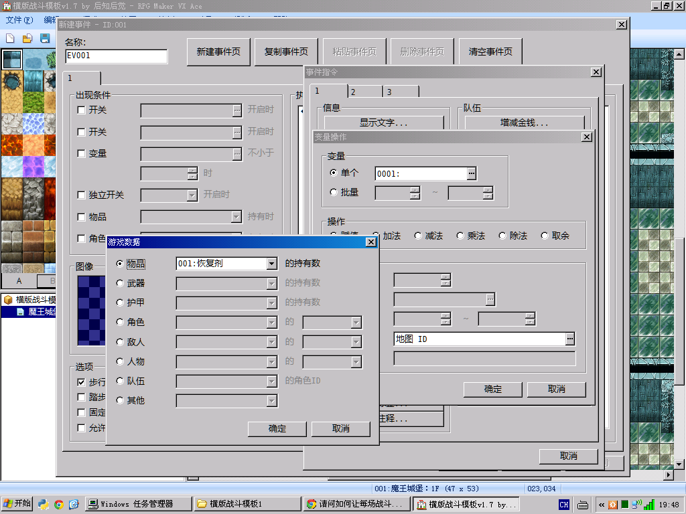The image size is (686, 514).
Task: Click the Open Project folder icon
Action: (27, 38)
